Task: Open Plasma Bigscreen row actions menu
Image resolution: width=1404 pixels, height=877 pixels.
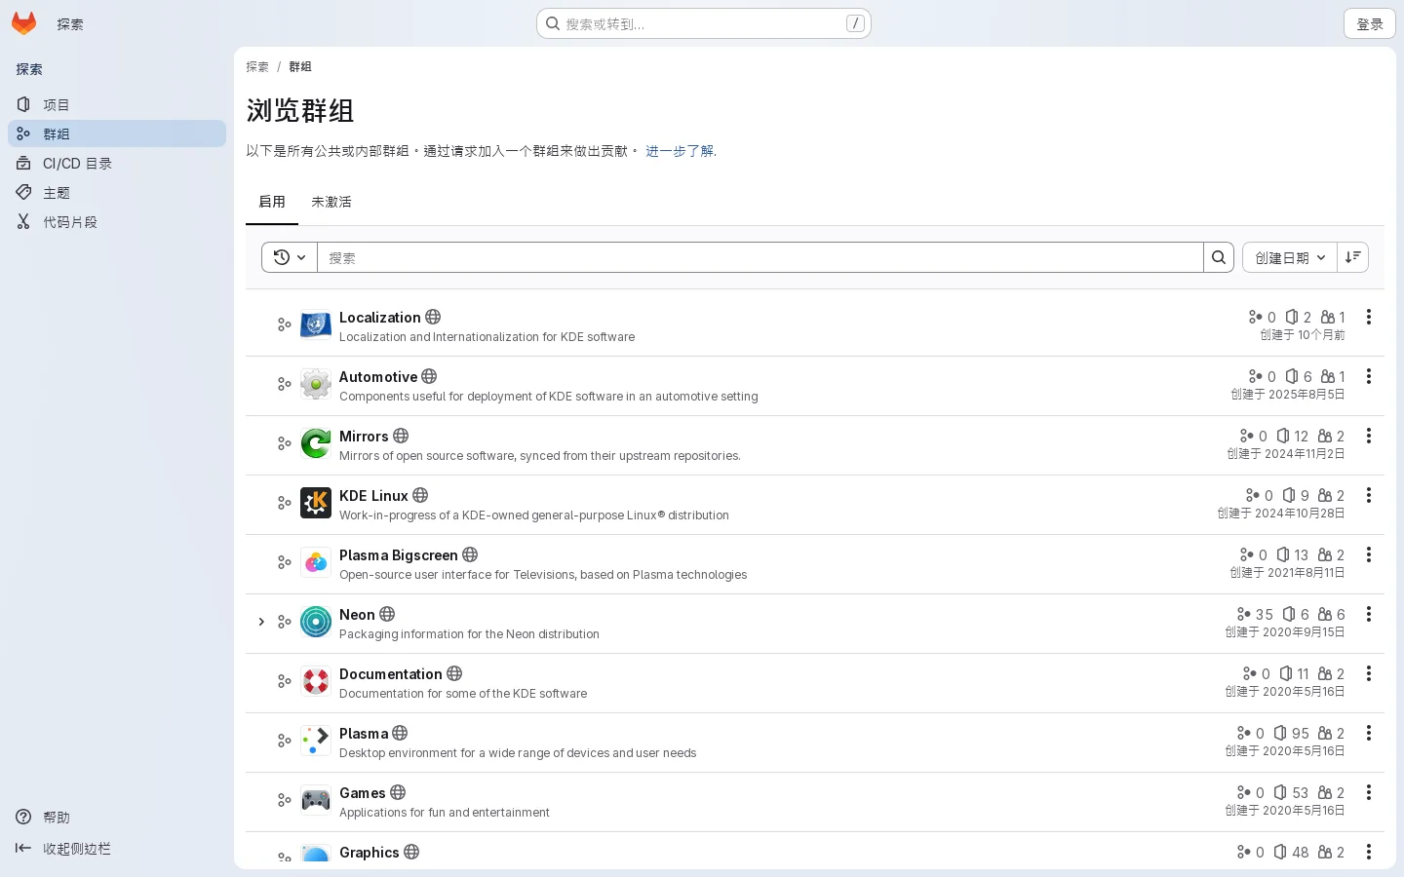Action: (x=1369, y=554)
